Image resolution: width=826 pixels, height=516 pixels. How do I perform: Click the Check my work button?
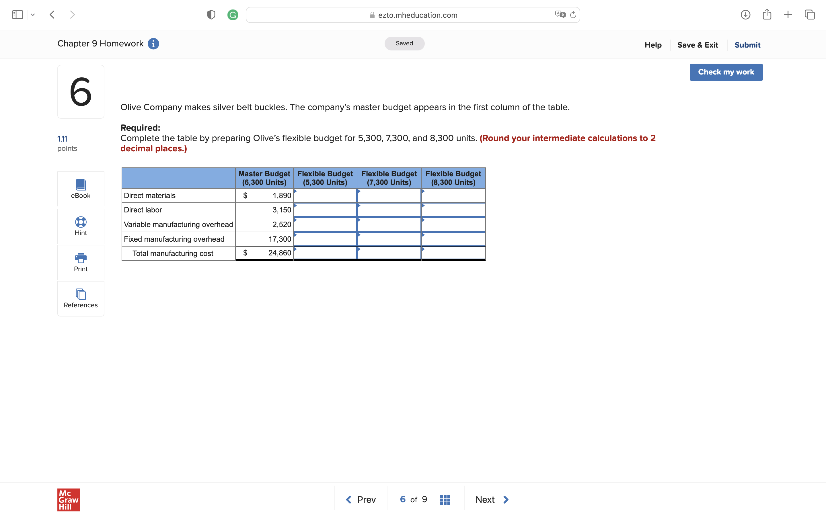click(726, 72)
